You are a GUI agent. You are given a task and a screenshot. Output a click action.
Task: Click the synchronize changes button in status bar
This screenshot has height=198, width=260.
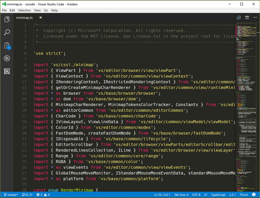[x=27, y=195]
